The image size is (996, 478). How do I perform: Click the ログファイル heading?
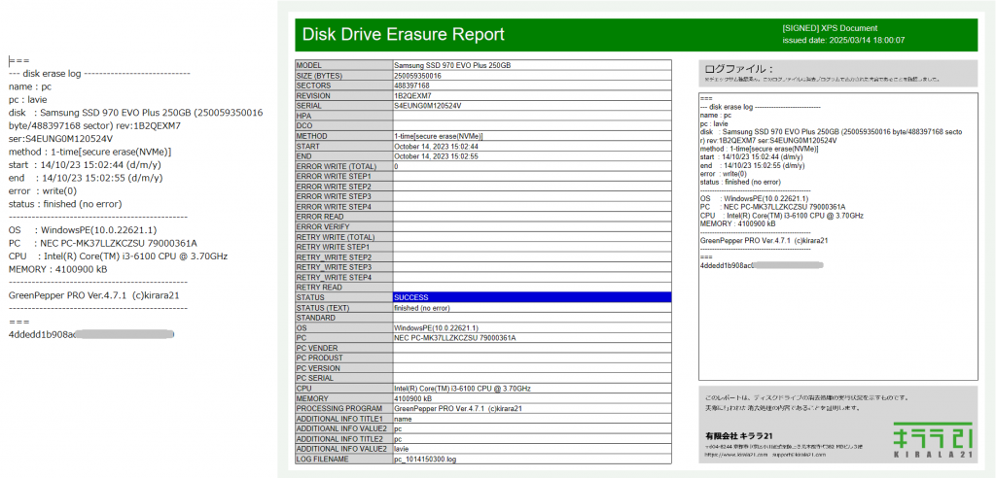click(744, 69)
